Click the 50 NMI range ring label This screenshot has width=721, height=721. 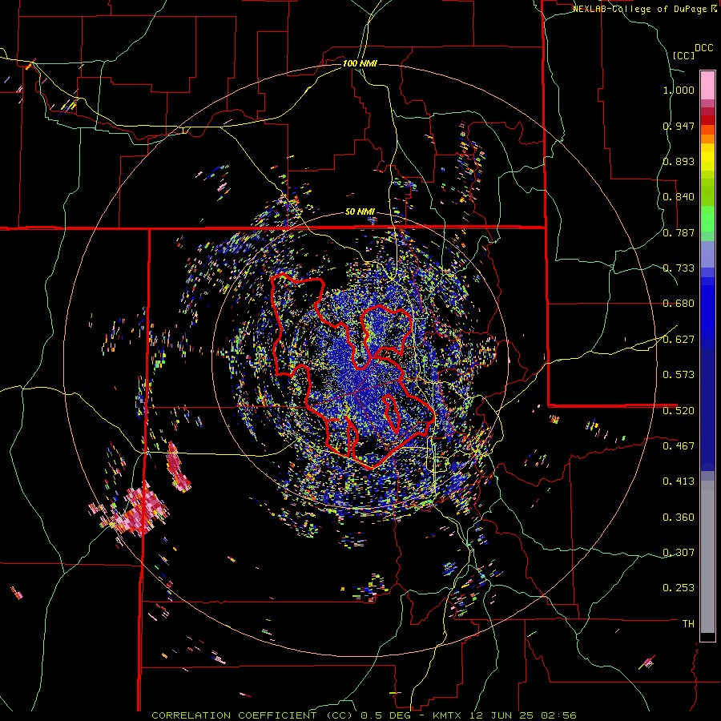pyautogui.click(x=360, y=211)
